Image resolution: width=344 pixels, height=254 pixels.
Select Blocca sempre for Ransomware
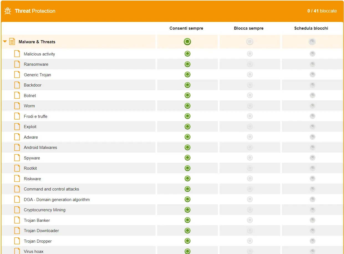click(x=250, y=64)
